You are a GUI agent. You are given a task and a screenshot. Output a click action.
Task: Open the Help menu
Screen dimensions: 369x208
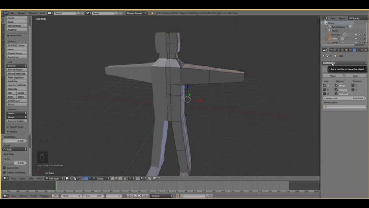[x=42, y=13]
